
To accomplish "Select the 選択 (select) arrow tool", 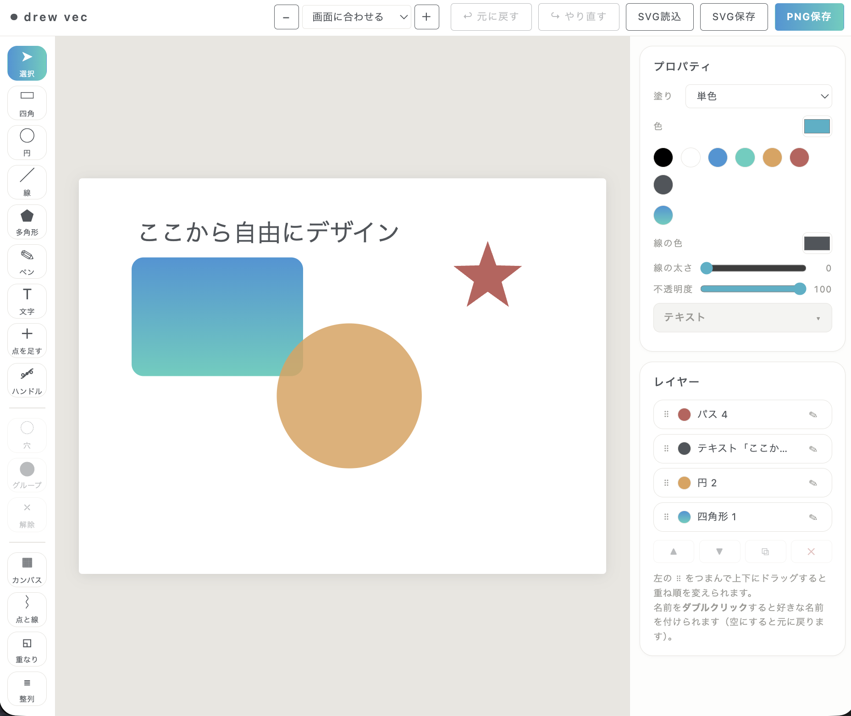I will (27, 63).
